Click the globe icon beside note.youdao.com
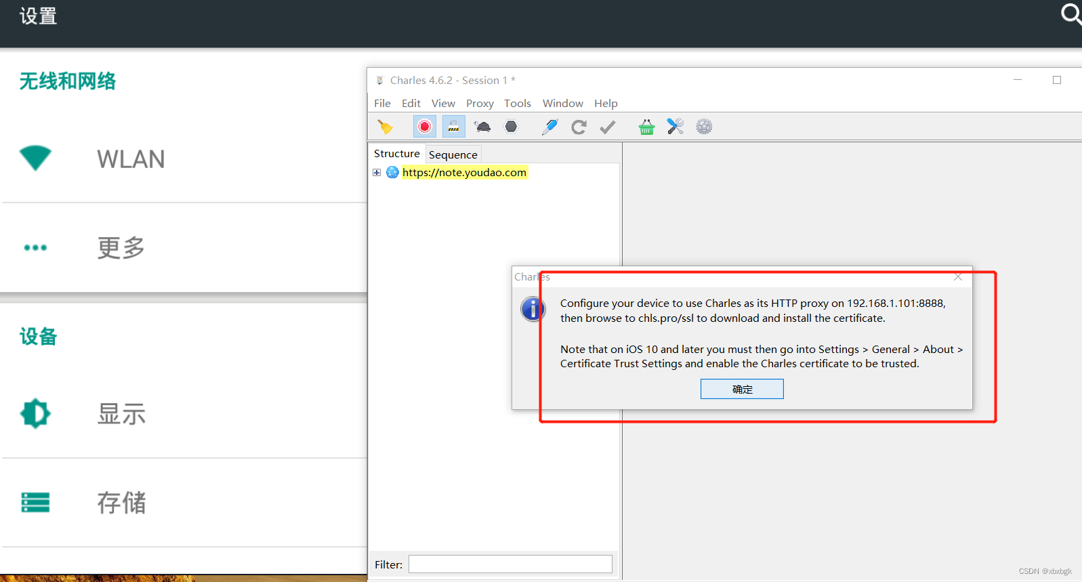1082x582 pixels. coord(392,172)
